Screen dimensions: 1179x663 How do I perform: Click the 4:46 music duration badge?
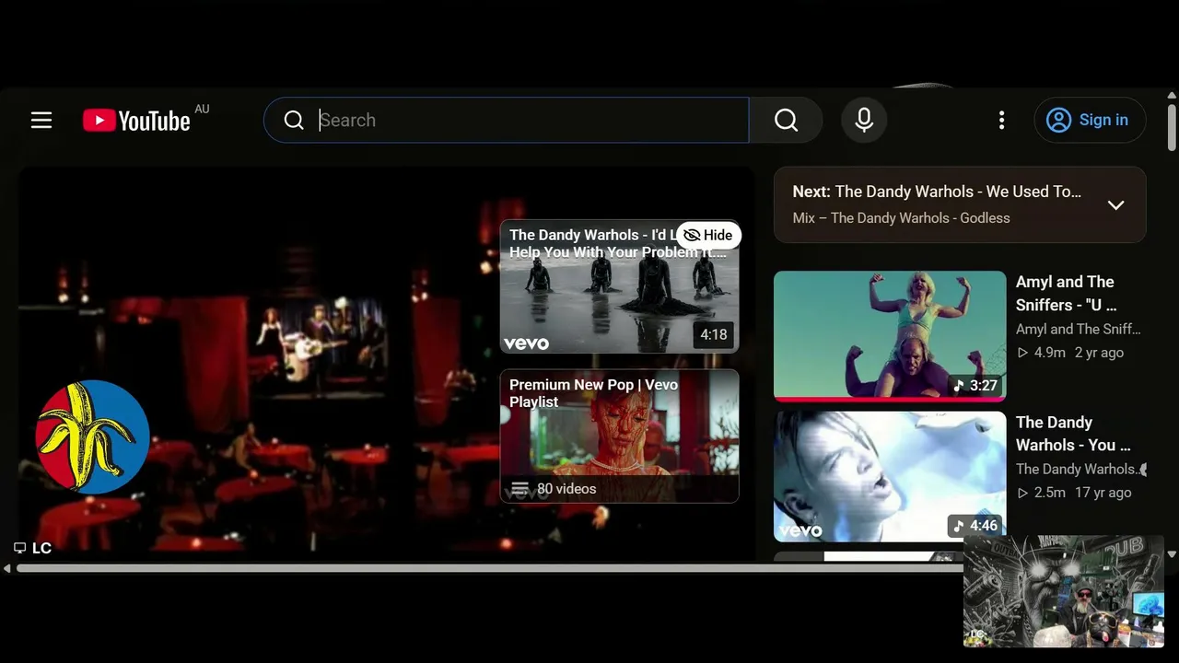976,526
